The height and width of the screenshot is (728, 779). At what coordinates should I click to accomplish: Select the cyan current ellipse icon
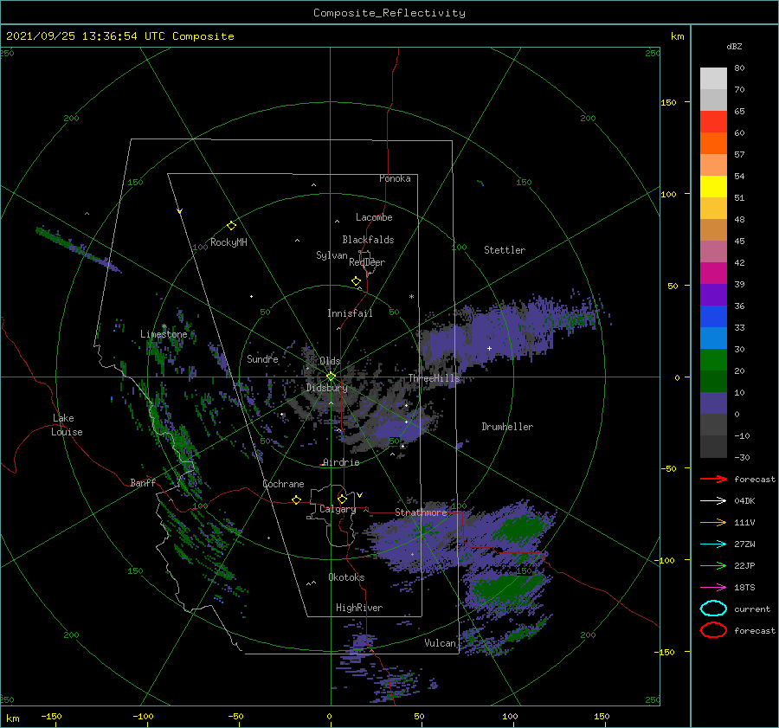713,609
